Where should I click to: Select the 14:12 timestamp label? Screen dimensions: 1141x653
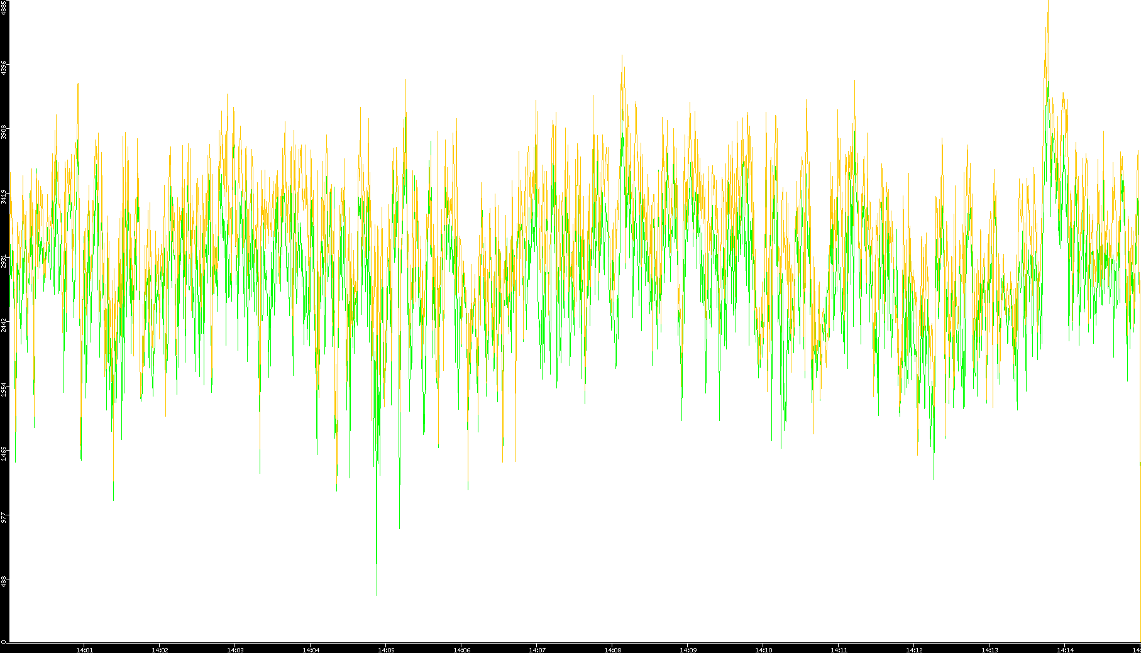pos(914,650)
